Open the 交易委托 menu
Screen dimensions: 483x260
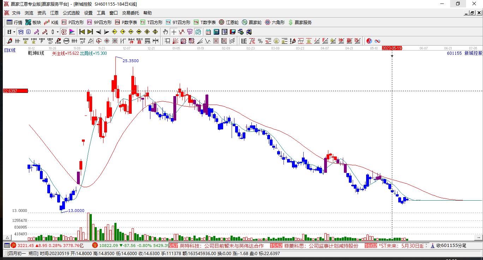point(131,13)
